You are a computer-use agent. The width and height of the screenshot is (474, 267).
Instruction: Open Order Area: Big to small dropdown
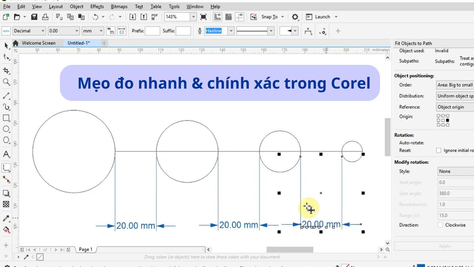click(455, 85)
